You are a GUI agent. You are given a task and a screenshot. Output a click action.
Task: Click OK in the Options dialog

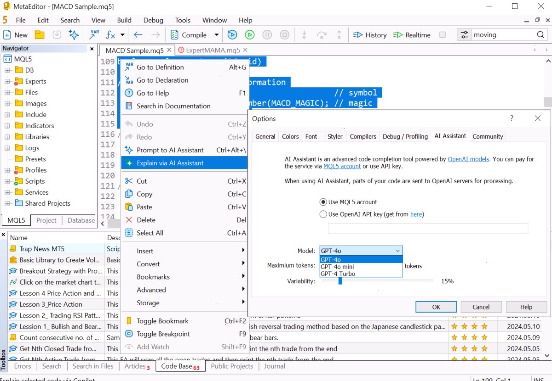click(x=436, y=307)
